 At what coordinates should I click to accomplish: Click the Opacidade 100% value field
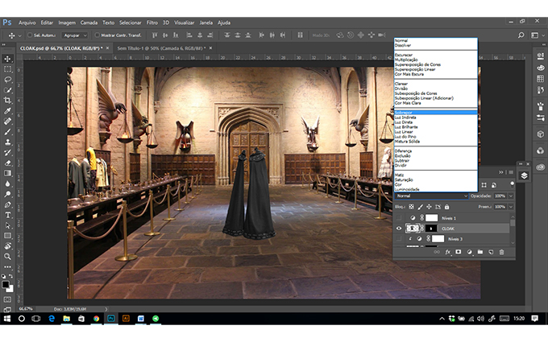[x=500, y=196]
